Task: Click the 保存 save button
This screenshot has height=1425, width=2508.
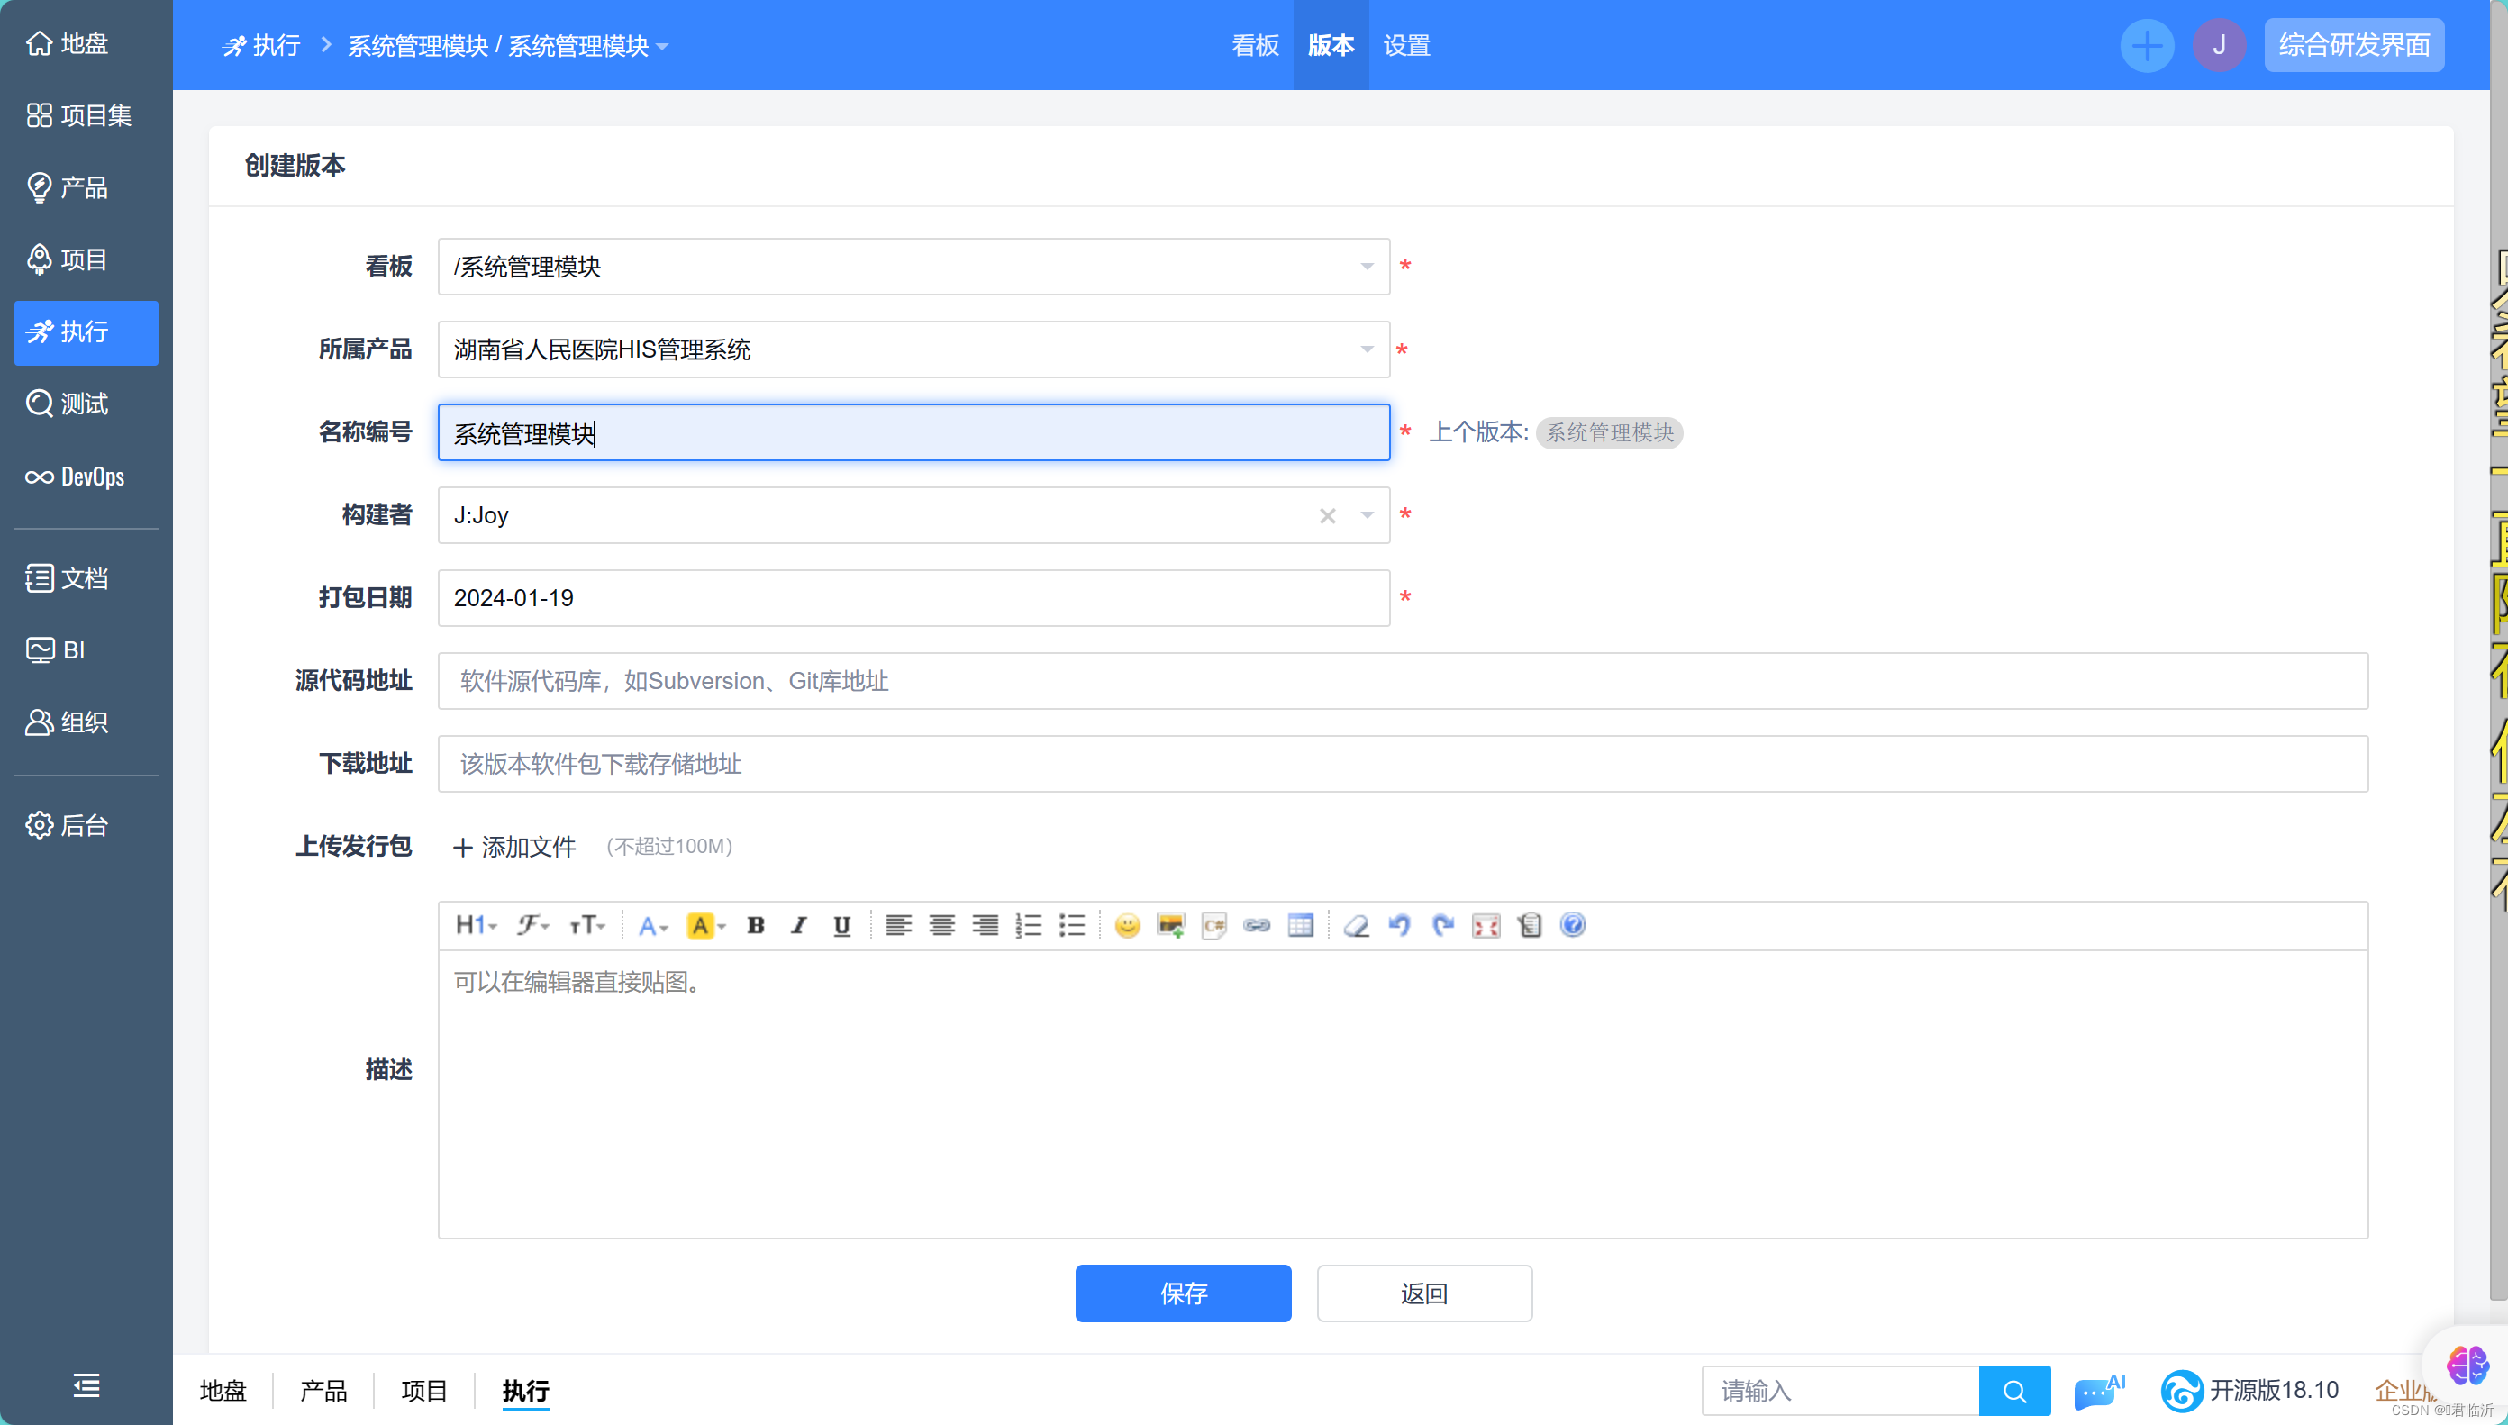Action: pos(1182,1293)
